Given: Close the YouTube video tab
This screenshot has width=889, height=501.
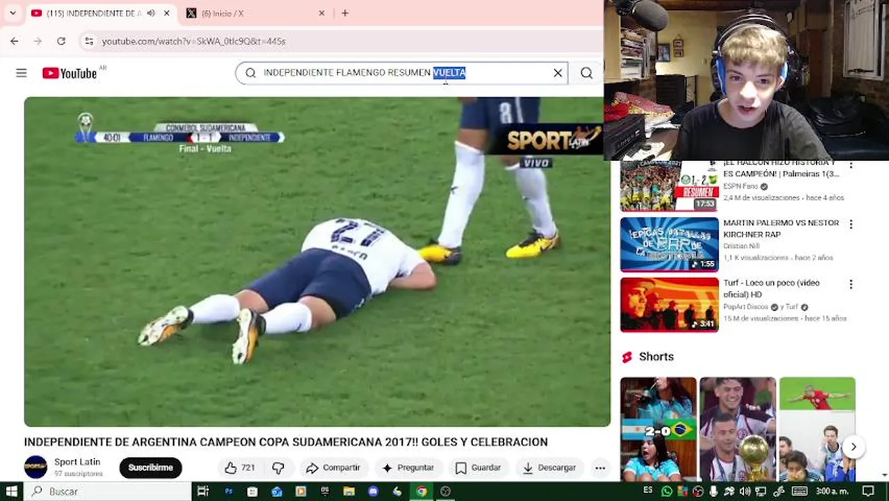Looking at the screenshot, I should [x=166, y=13].
